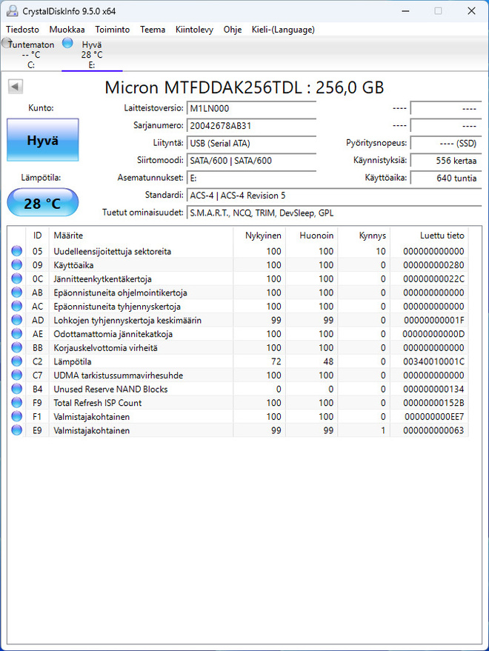Viewport: 489px width, 651px height.
Task: Click status icon for attribute C7
Action: [x=16, y=375]
